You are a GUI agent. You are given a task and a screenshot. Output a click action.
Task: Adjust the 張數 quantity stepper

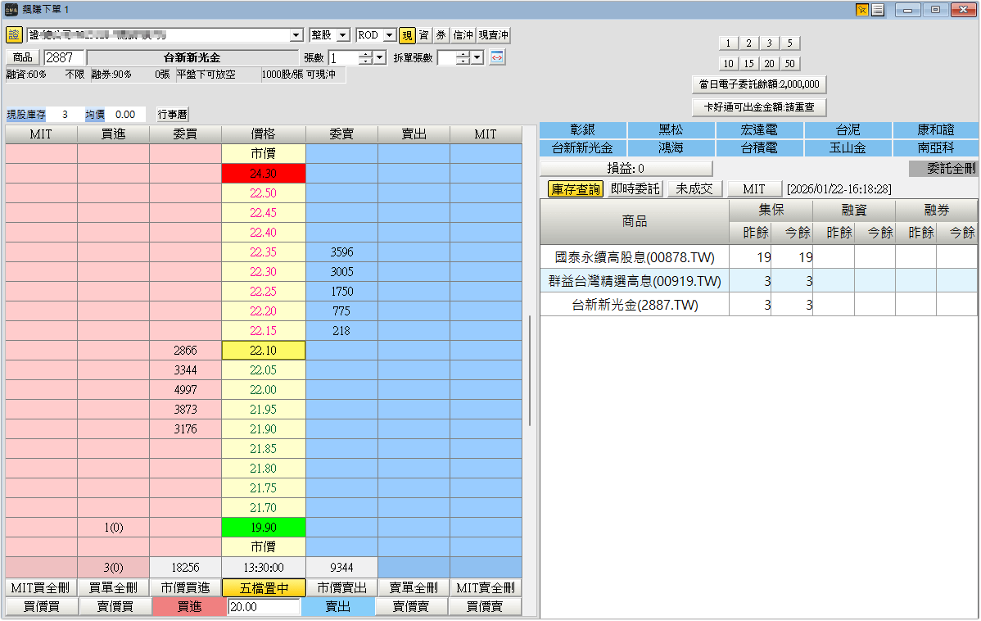(366, 58)
